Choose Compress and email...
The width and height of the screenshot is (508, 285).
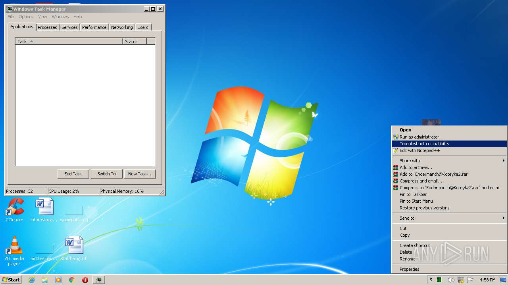pos(449,181)
